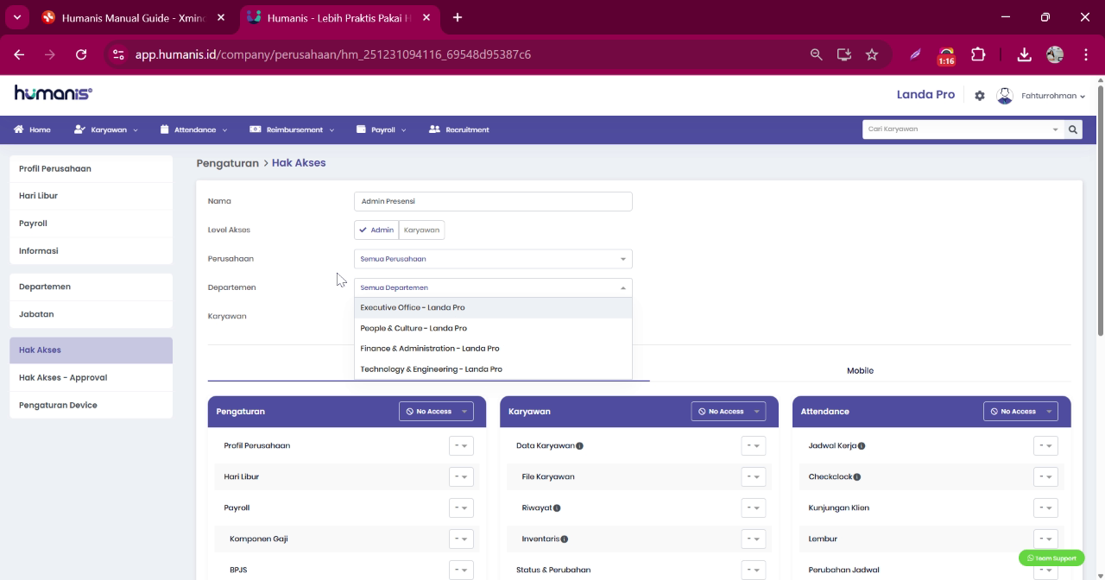Choose Executive Office - Landa Pro
This screenshot has height=580, width=1105.
coord(493,308)
